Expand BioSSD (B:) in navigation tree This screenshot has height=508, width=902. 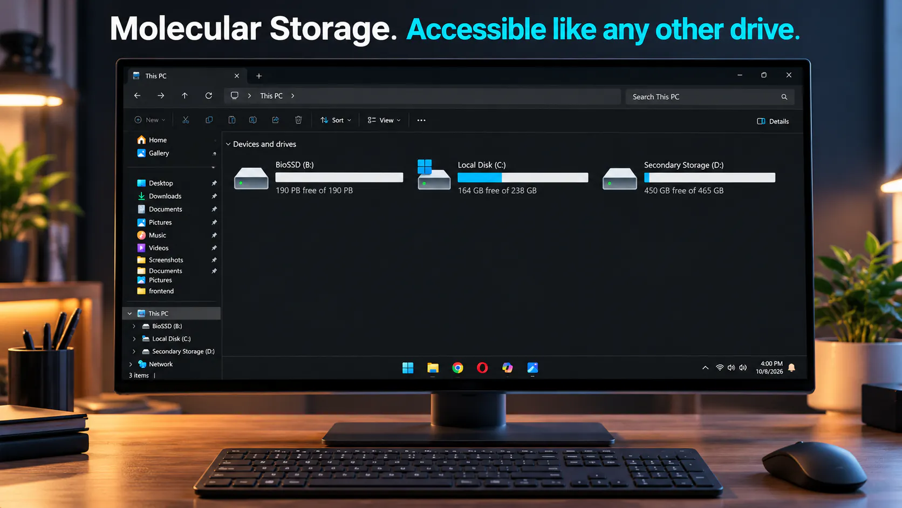[x=134, y=326]
